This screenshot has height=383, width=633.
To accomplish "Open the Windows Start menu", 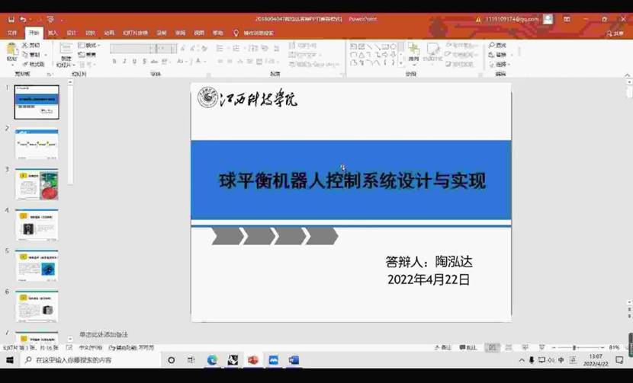I will click(10, 359).
